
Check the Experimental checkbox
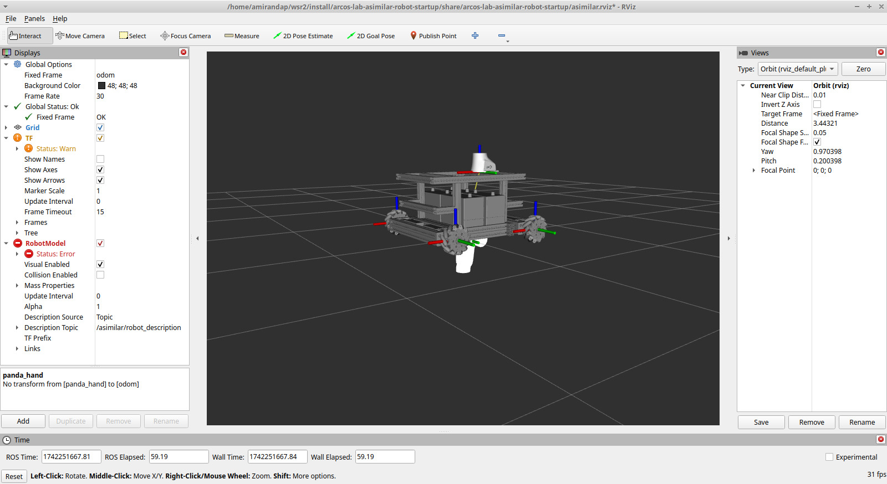pyautogui.click(x=829, y=457)
